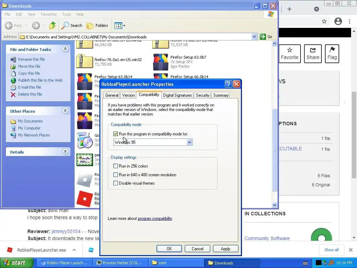Screen dimensions: 357x268
Task: Select the installer disc file icon
Action: [x=84, y=140]
